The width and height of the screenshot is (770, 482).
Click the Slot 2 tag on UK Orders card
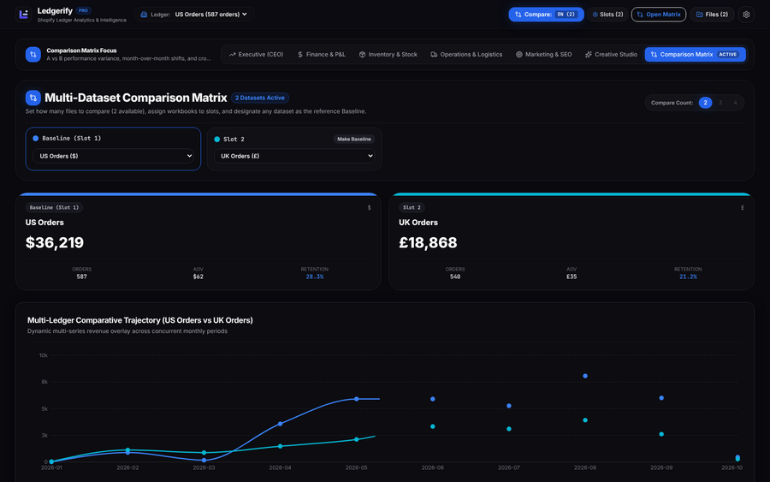[412, 207]
